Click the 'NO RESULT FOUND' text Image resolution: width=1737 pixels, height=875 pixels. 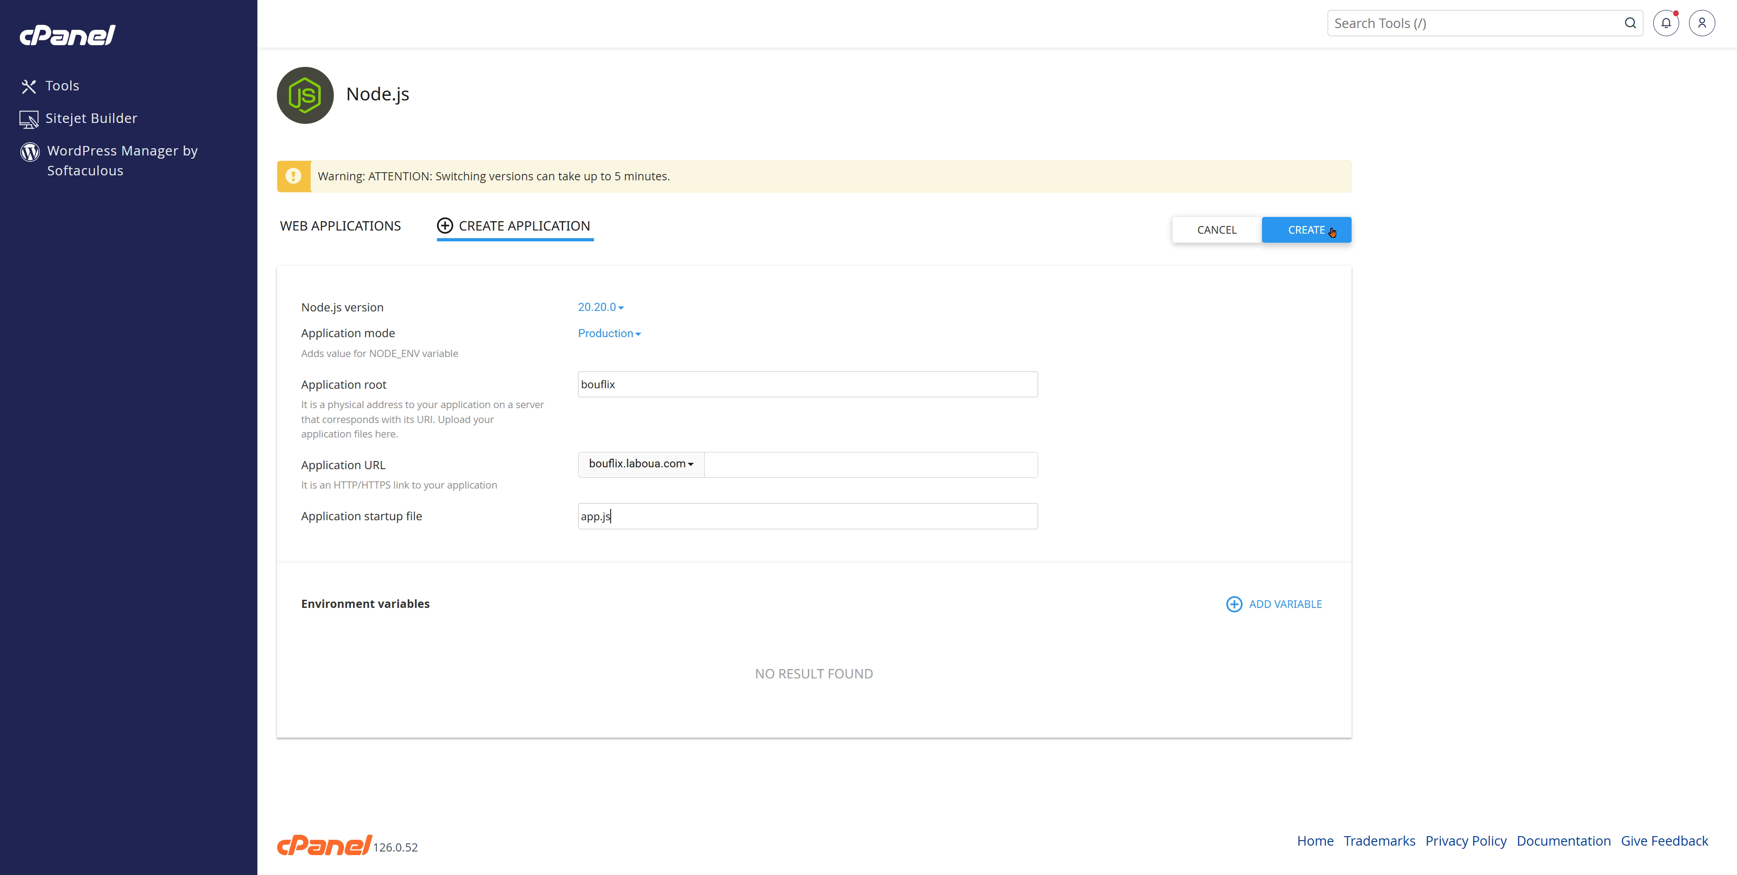[x=813, y=674]
